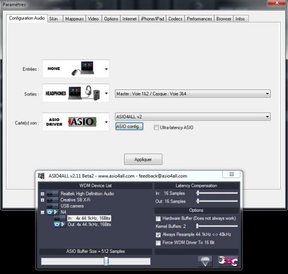Screen dimensions: 288x274
Task: Toggle power icon for N4 device
Action: [x=50, y=212]
